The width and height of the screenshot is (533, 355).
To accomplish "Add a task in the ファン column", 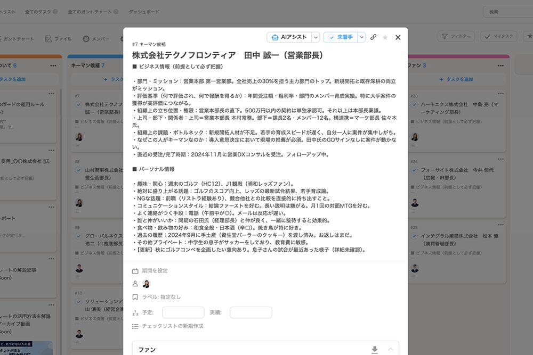I will coord(456,79).
